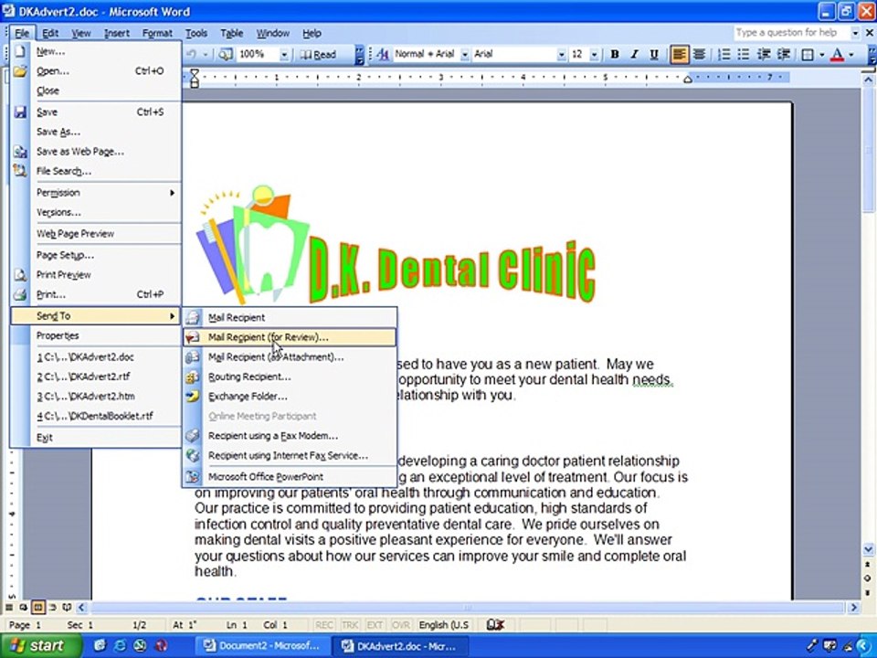The height and width of the screenshot is (658, 877).
Task: Click Internet Fax Service globe icon
Action: pyautogui.click(x=193, y=455)
